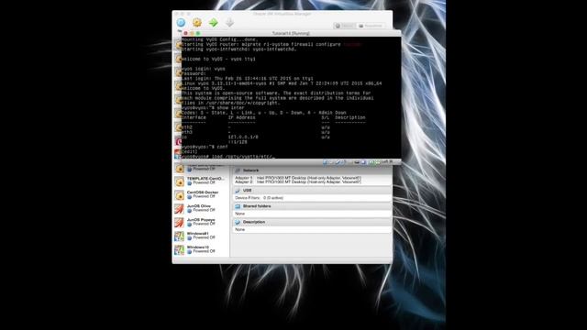The image size is (587, 330).
Task: Click the host key indicator in VM status bar
Action: (x=387, y=161)
